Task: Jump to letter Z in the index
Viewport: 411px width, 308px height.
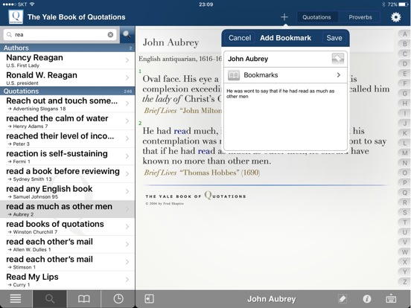Action: point(404,282)
